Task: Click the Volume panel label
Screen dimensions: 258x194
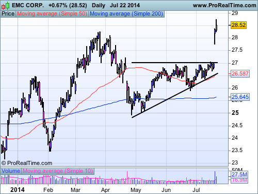Action: 11,171
